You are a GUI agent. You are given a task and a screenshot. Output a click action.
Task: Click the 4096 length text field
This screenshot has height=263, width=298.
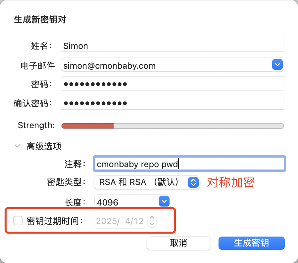126,202
